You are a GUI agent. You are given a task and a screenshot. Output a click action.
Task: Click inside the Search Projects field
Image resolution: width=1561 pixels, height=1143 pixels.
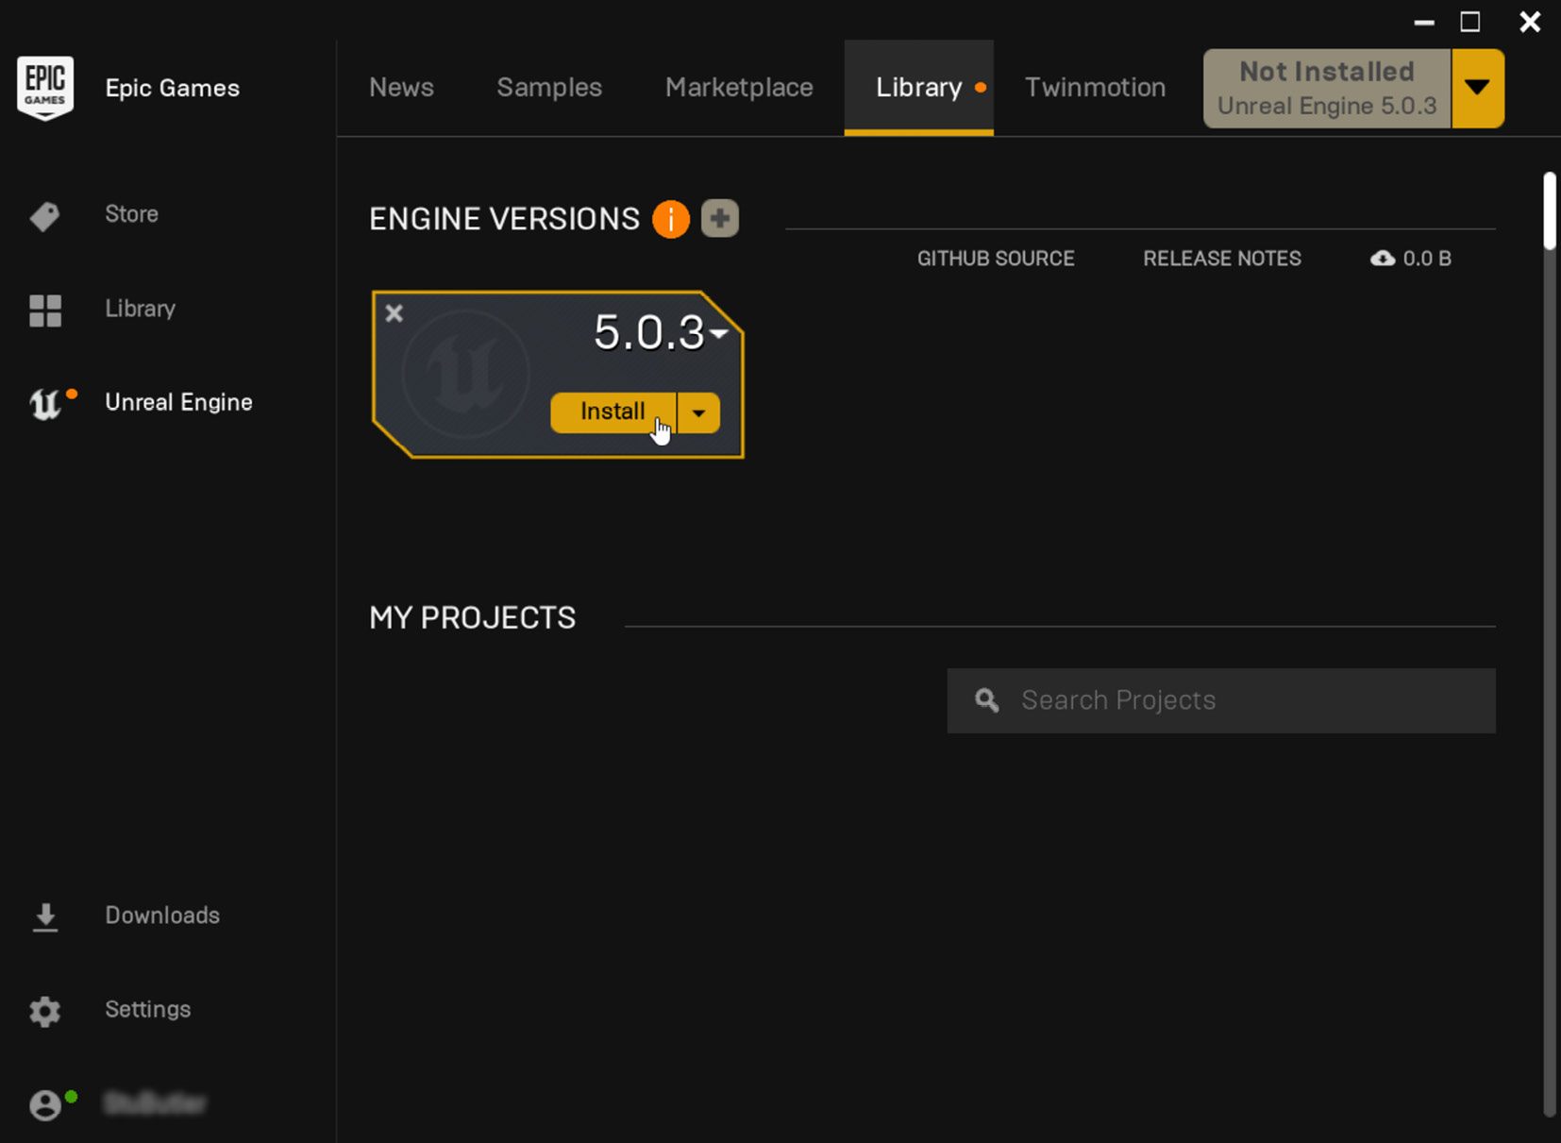[1221, 700]
